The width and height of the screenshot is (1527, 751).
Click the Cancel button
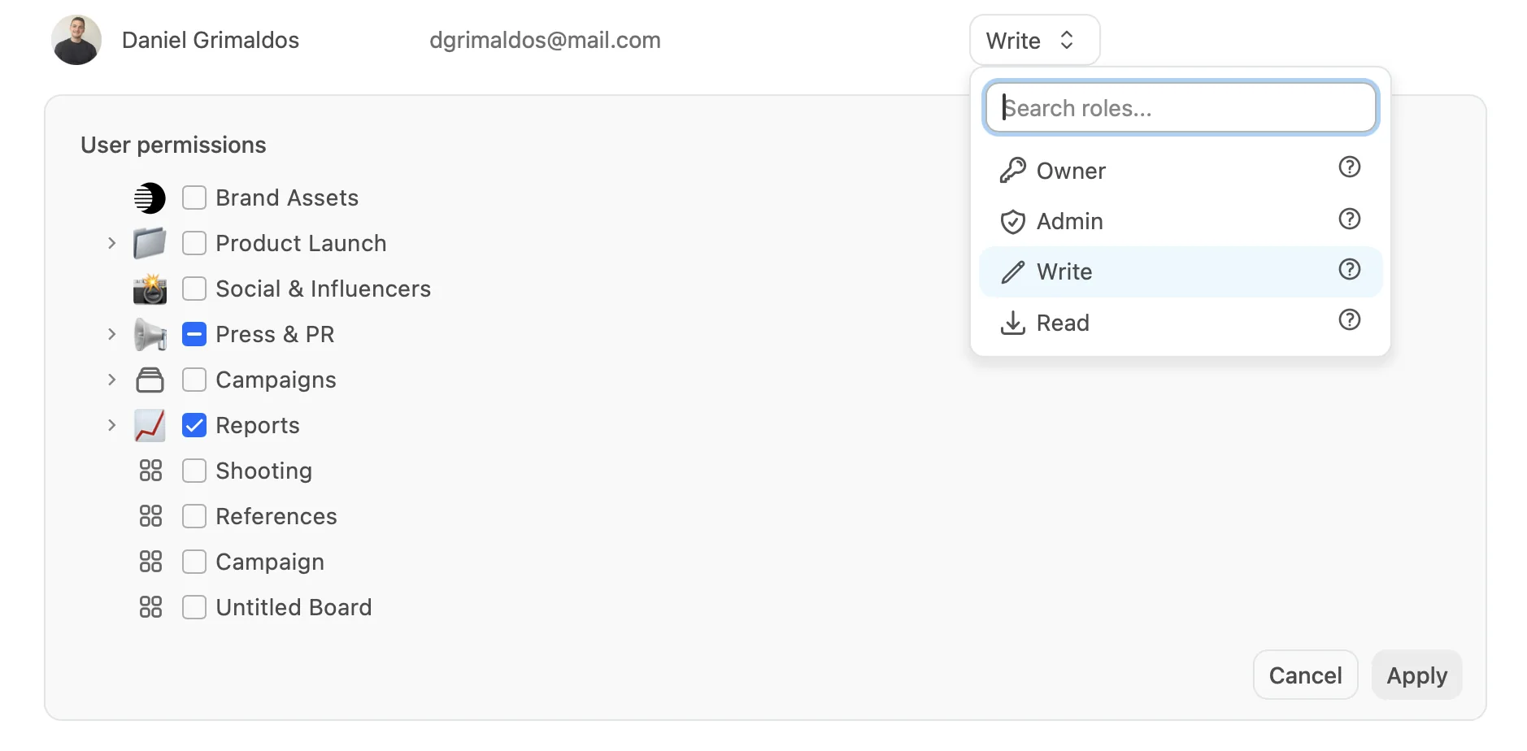(x=1305, y=675)
